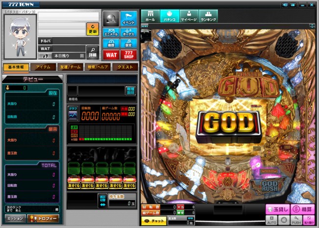
Task: Click the ドルバ balance field
Action: [68, 41]
